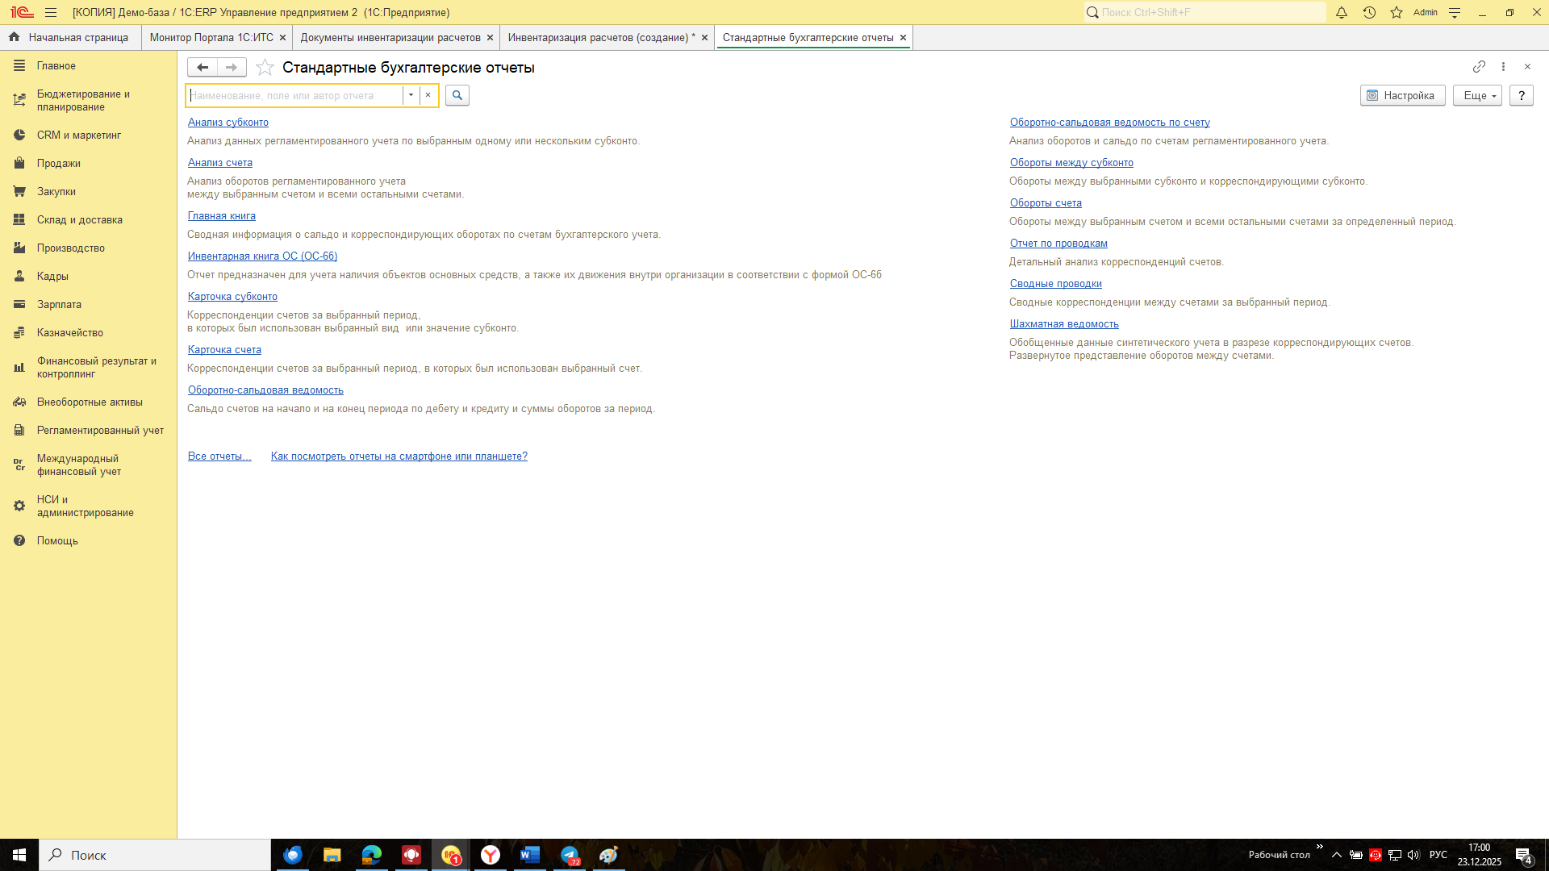1549x871 pixels.
Task: Get link to this page icon
Action: point(1479,67)
